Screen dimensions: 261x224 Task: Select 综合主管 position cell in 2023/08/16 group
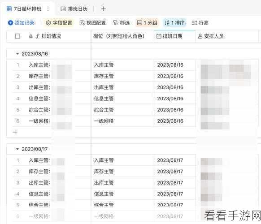(x=122, y=110)
